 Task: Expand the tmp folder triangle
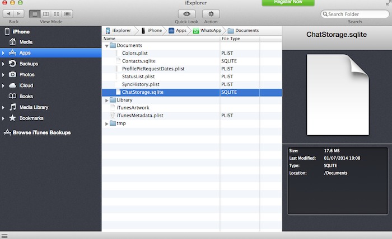pos(107,123)
